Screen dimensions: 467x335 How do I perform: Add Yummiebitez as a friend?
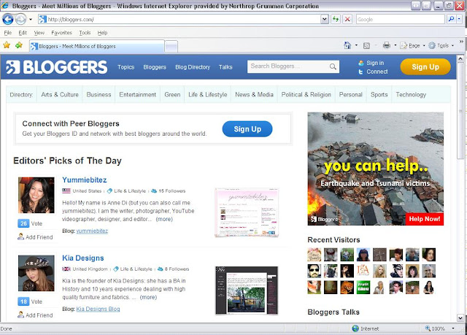35,237
